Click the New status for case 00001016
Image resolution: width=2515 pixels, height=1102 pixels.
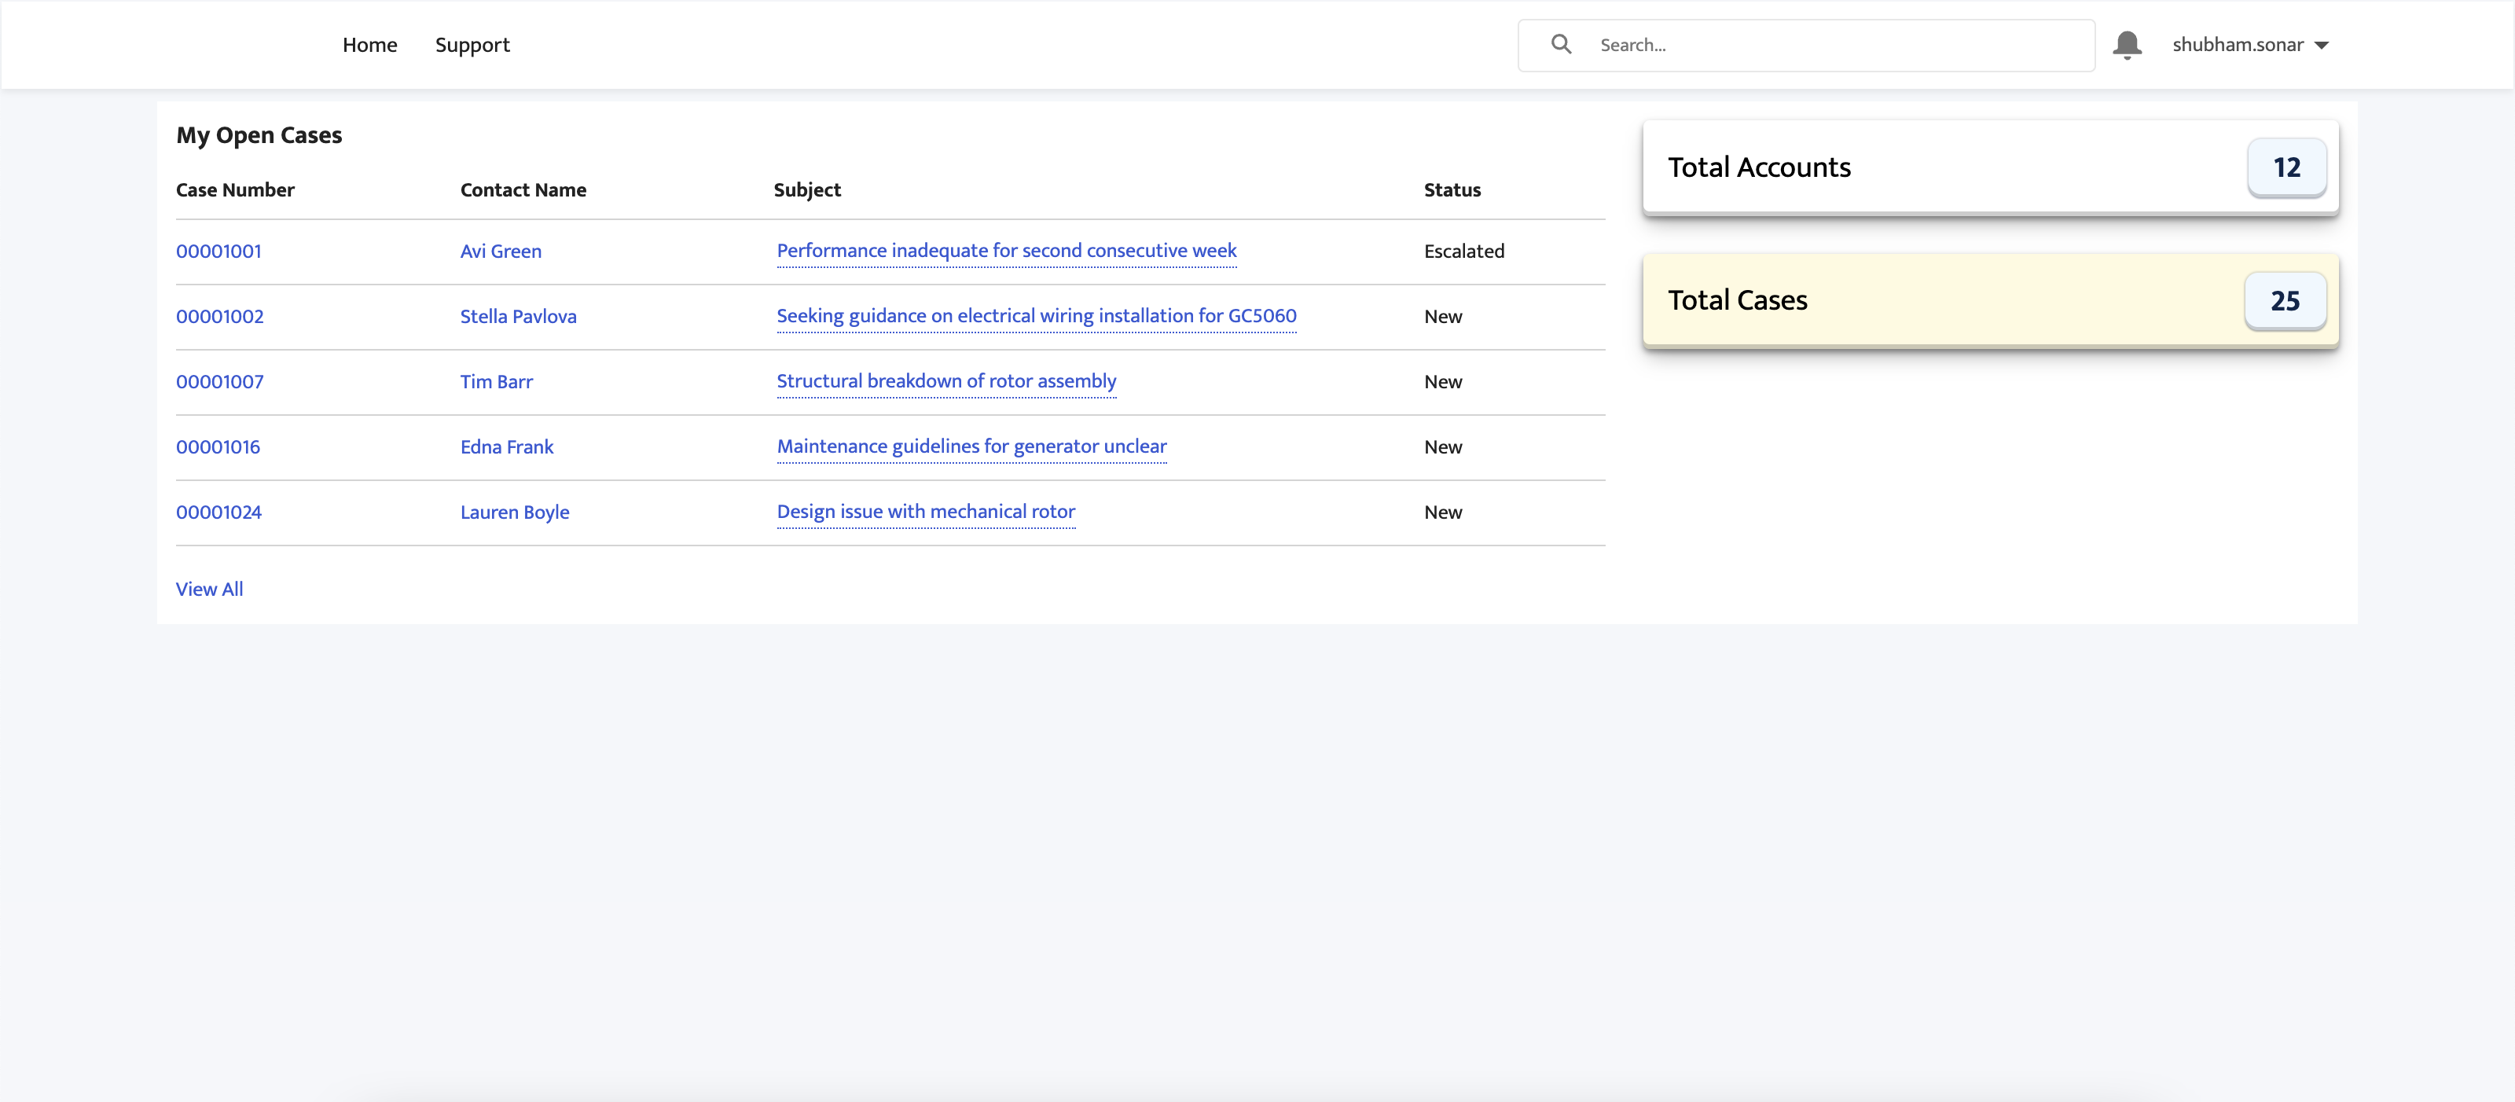(x=1443, y=447)
